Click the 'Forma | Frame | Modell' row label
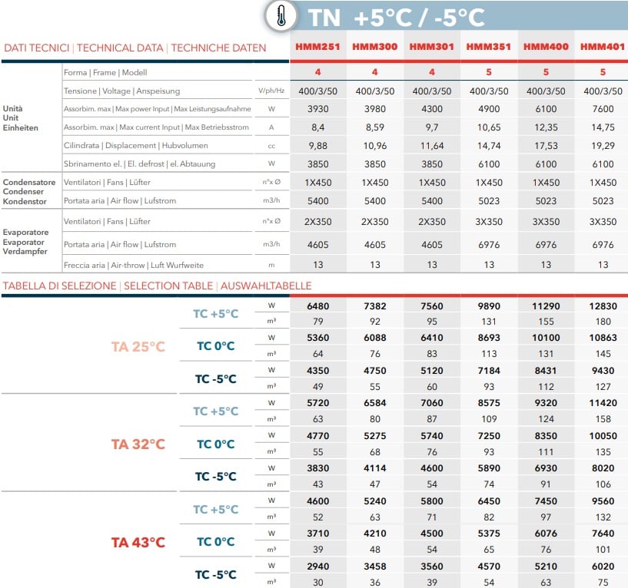 [x=105, y=72]
